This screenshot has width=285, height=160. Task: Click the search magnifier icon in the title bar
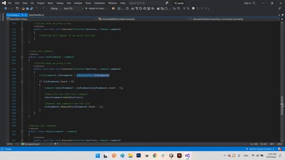click(167, 3)
